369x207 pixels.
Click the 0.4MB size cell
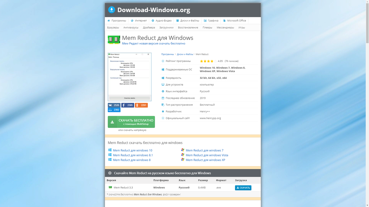tap(202, 188)
